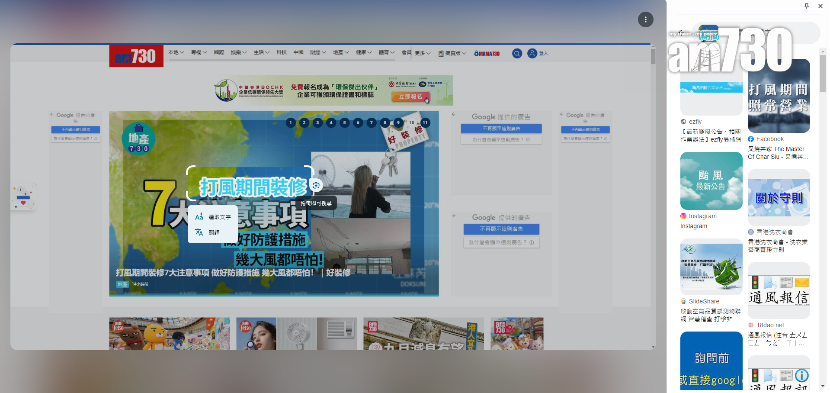Choose 選取文字 from the popup menu
The width and height of the screenshot is (830, 393).
click(213, 217)
